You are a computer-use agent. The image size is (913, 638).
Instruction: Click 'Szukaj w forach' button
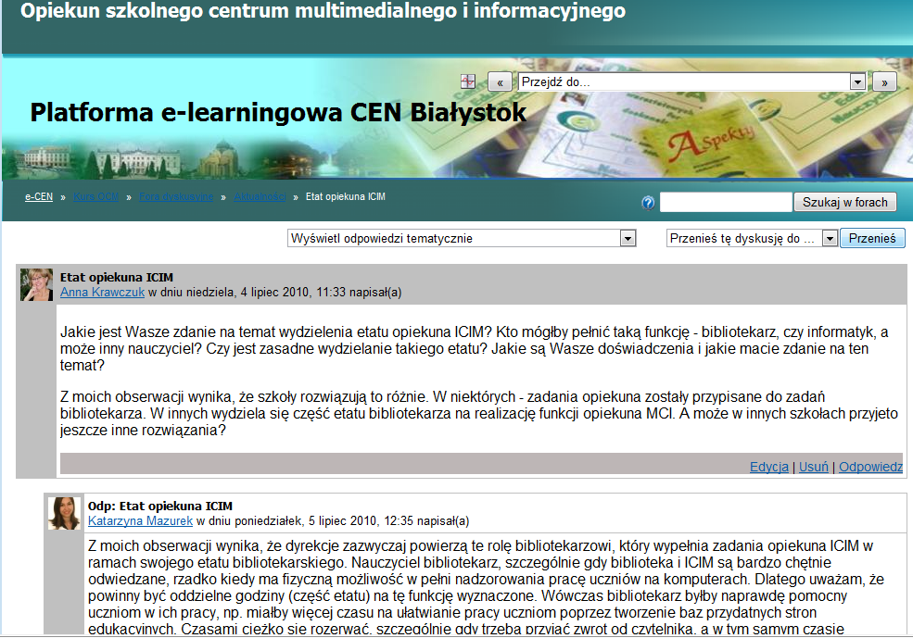click(x=845, y=203)
